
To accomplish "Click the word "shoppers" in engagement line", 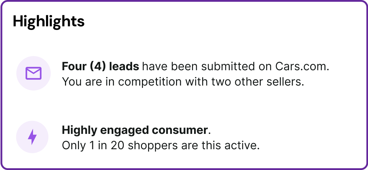I will (x=153, y=146).
